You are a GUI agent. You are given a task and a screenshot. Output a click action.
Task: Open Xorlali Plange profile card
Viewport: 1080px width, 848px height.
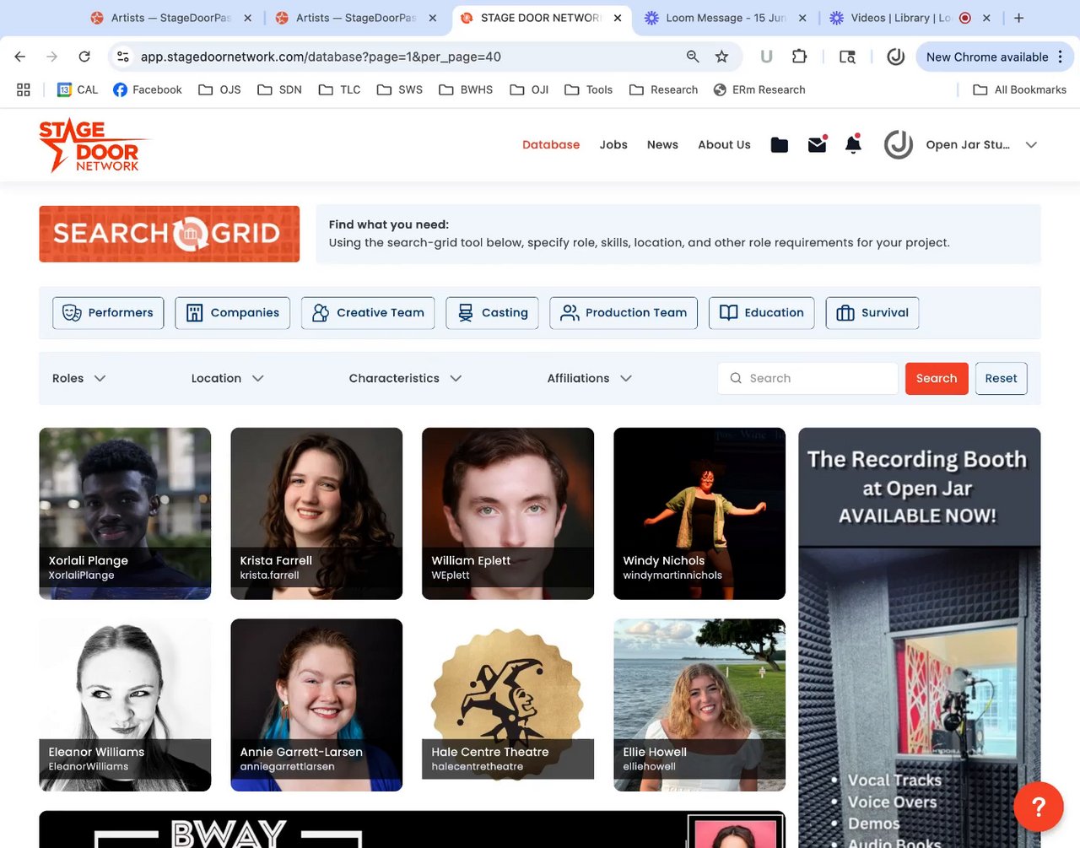(x=125, y=514)
